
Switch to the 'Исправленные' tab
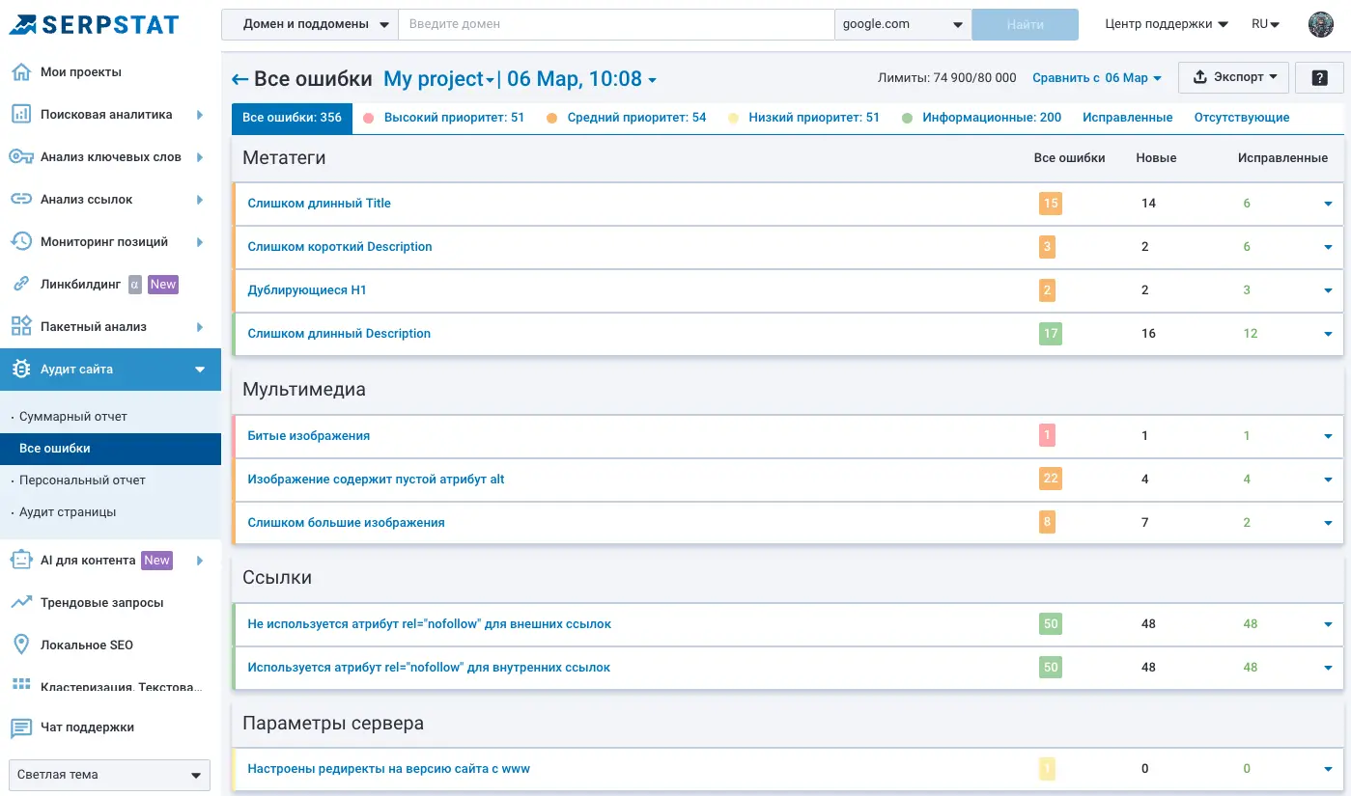1127,118
